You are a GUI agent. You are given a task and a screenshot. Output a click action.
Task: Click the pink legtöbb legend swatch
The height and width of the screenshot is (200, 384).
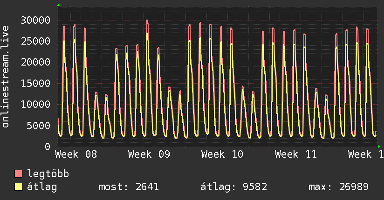pyautogui.click(x=18, y=174)
